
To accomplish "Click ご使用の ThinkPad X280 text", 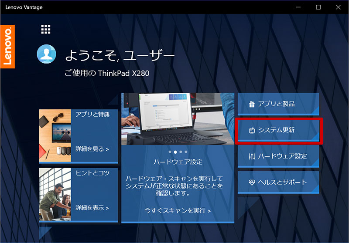I will 107,73.
